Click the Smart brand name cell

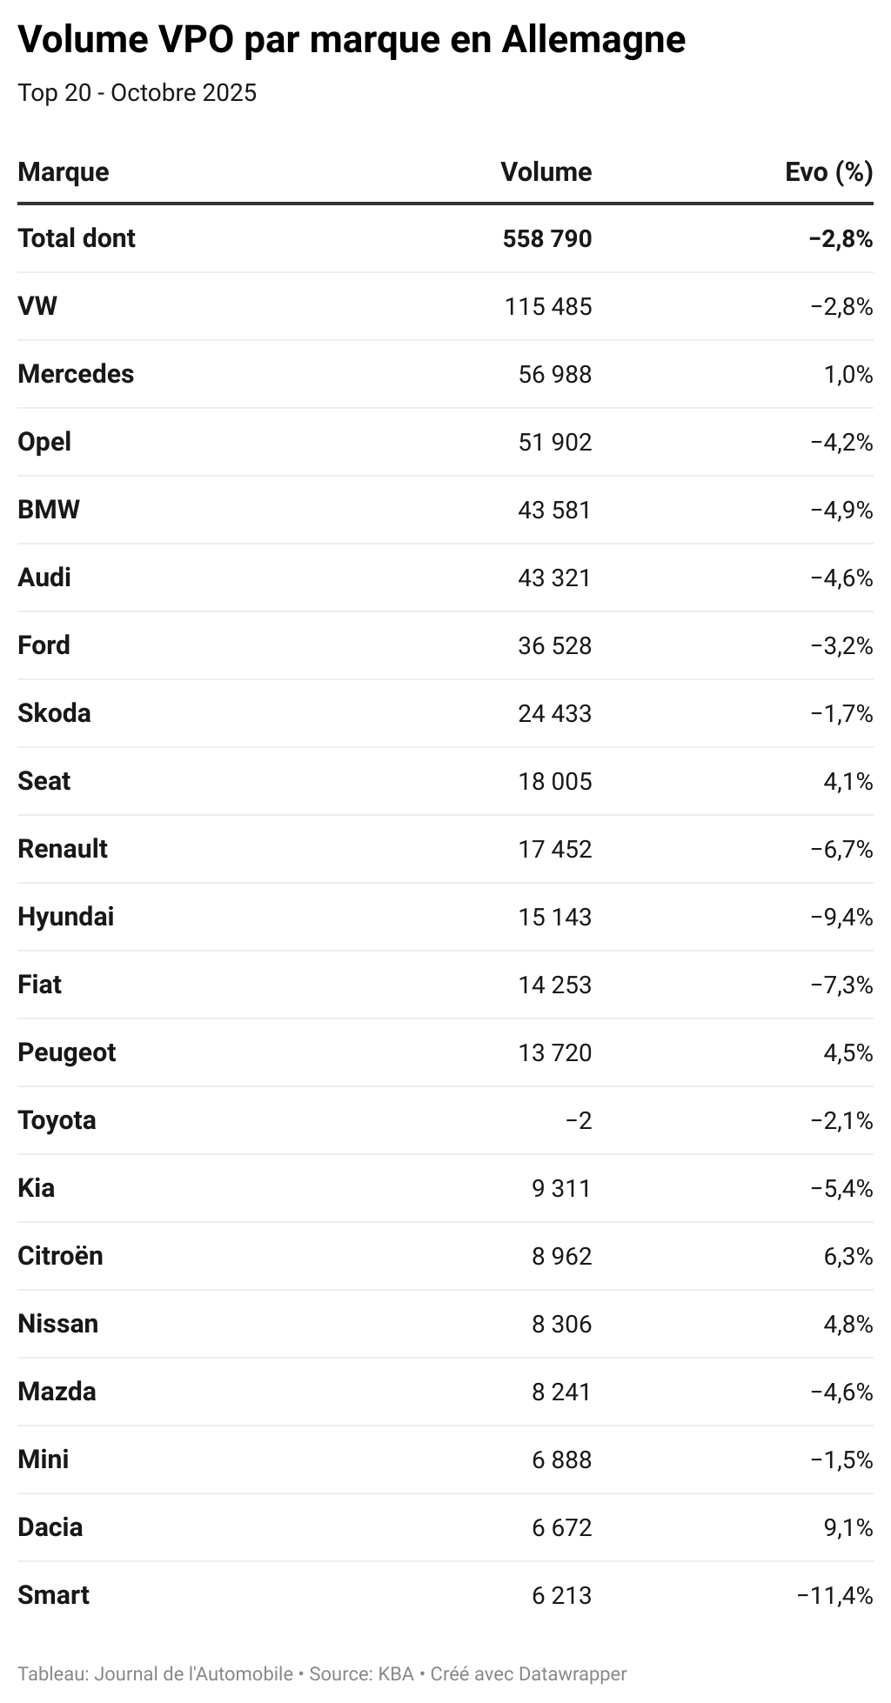pos(53,1595)
